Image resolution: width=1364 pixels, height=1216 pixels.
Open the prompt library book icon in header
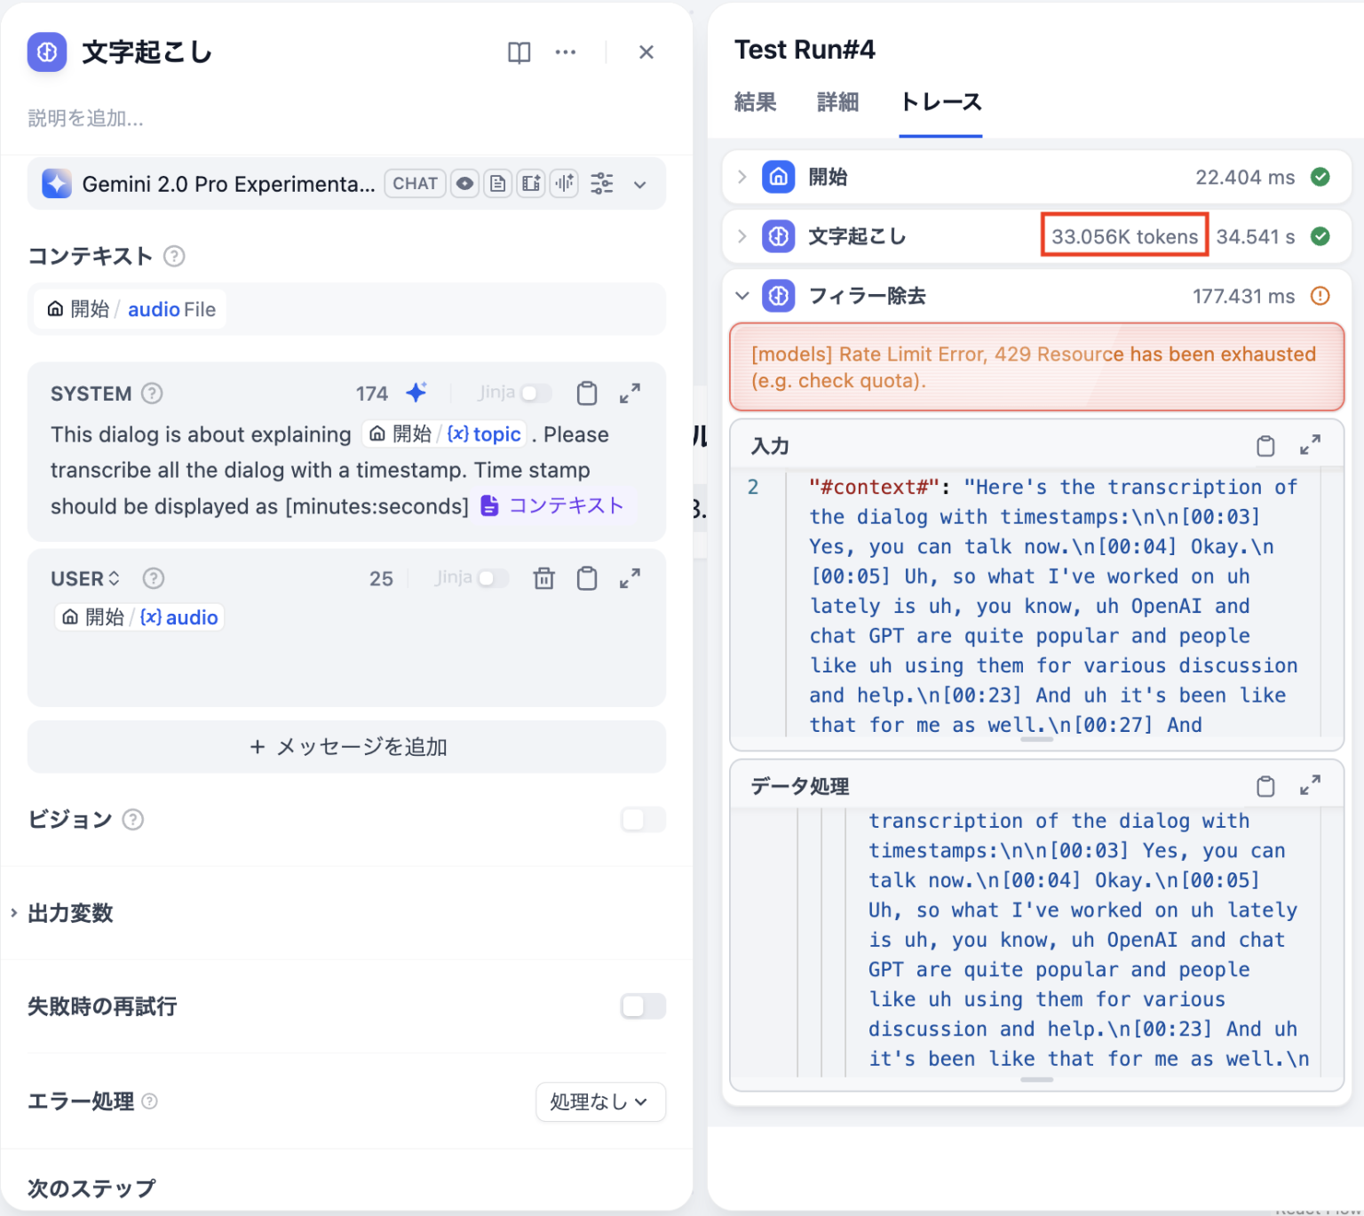point(519,52)
